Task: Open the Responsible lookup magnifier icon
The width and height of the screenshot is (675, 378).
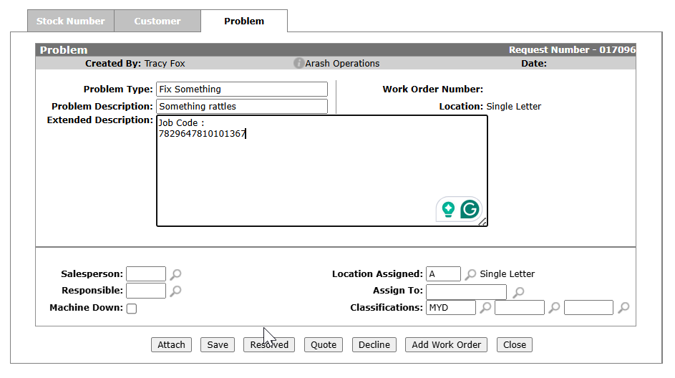Action: (x=176, y=291)
